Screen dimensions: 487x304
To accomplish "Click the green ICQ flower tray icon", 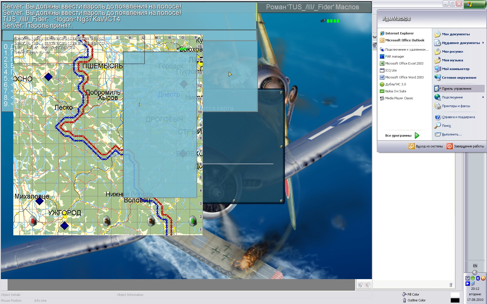I will point(473,278).
